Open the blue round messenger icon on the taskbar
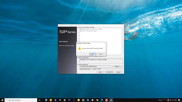This screenshot has height=102, width=182. (88, 100)
